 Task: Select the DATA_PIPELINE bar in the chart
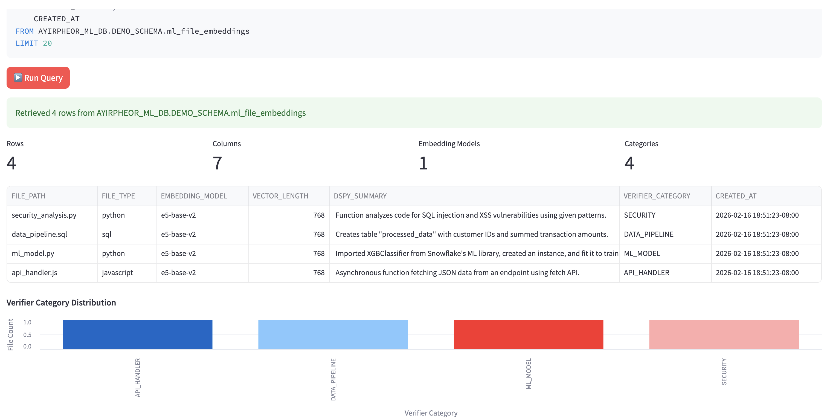click(333, 334)
